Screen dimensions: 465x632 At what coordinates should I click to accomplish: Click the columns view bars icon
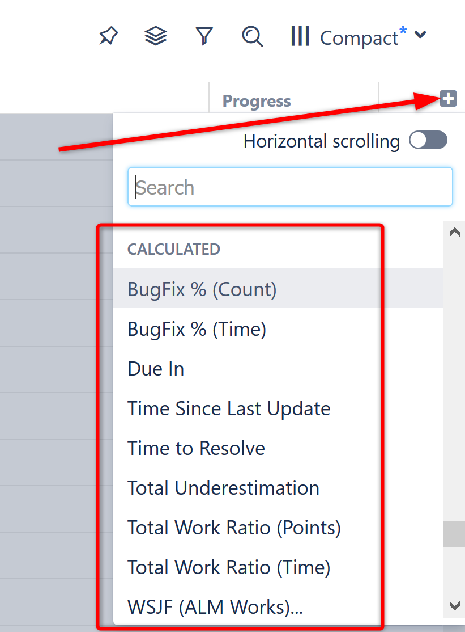[300, 37]
